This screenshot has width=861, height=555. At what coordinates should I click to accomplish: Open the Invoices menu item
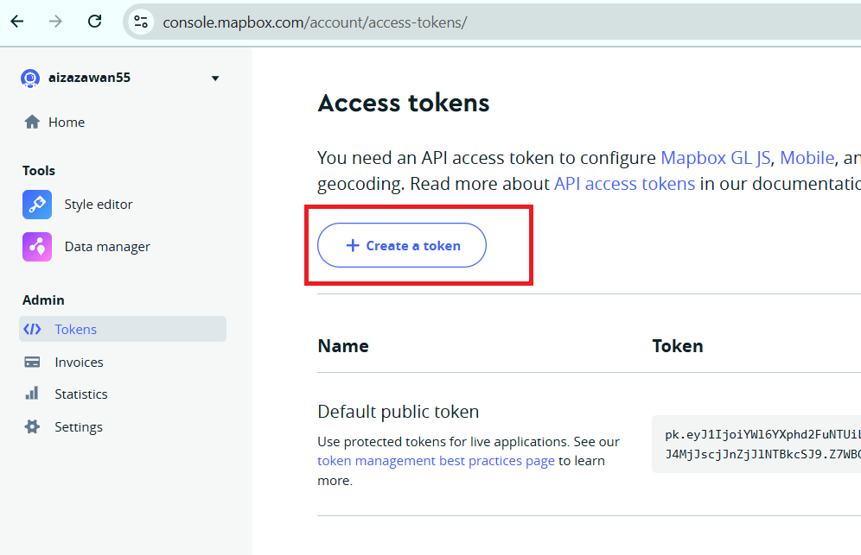point(79,363)
